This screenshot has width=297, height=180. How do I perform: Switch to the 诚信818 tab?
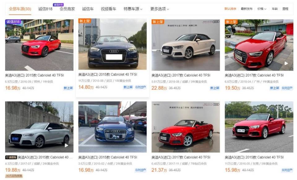45,9
